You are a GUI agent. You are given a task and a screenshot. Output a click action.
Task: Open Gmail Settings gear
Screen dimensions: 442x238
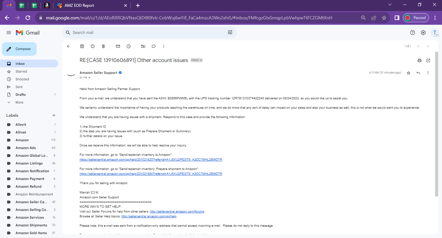[x=423, y=33]
